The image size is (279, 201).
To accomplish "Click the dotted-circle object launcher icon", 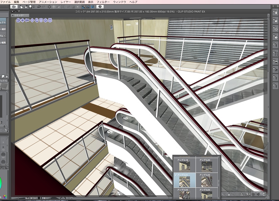I will [x=235, y=194].
